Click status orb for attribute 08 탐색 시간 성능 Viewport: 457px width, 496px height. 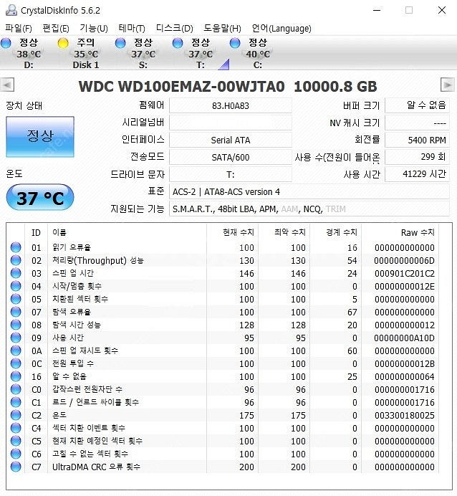click(16, 325)
